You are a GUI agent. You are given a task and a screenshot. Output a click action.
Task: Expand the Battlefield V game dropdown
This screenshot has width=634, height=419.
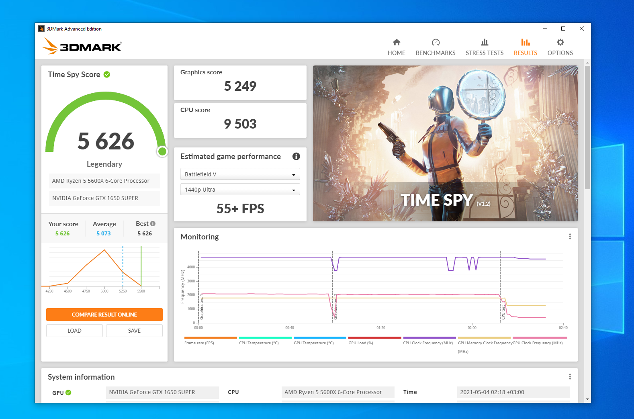pyautogui.click(x=240, y=174)
